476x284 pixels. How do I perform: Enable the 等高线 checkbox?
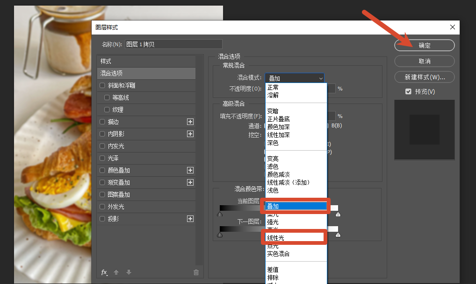point(107,97)
